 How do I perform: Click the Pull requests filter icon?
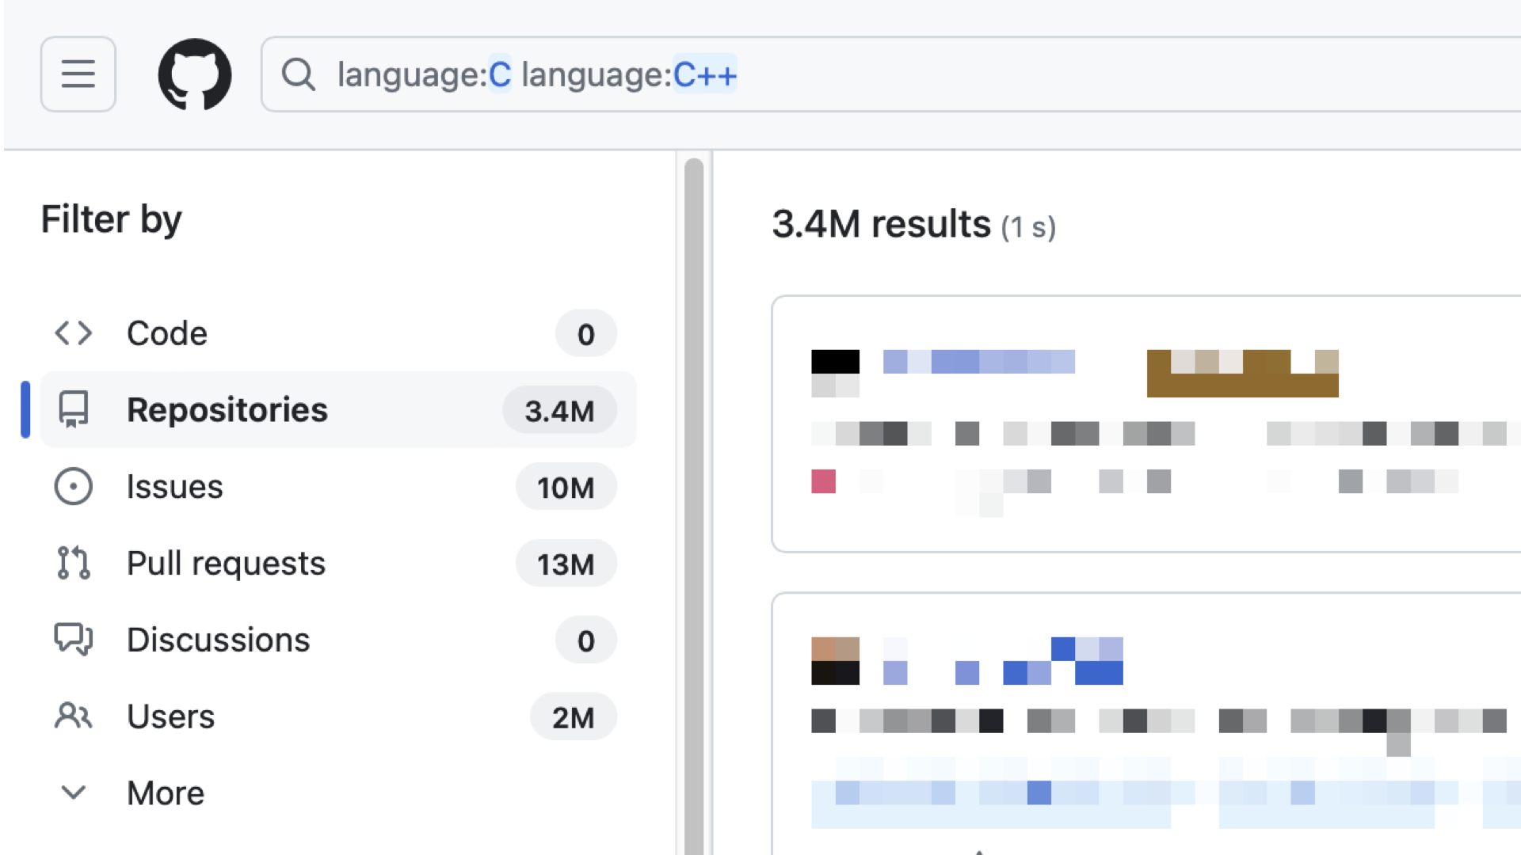tap(73, 563)
